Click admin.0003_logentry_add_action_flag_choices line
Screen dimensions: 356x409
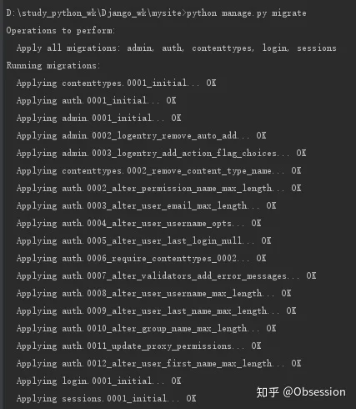tap(161, 153)
